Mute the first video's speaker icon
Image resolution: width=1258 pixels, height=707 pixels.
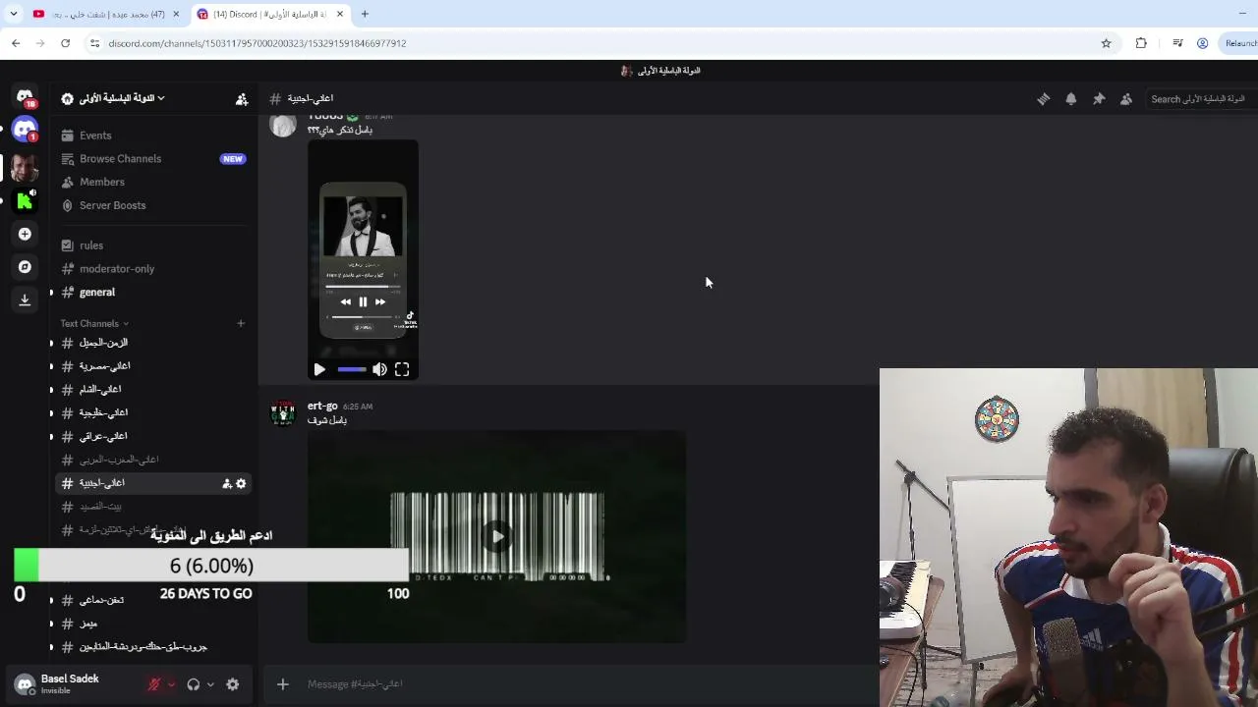pyautogui.click(x=379, y=369)
